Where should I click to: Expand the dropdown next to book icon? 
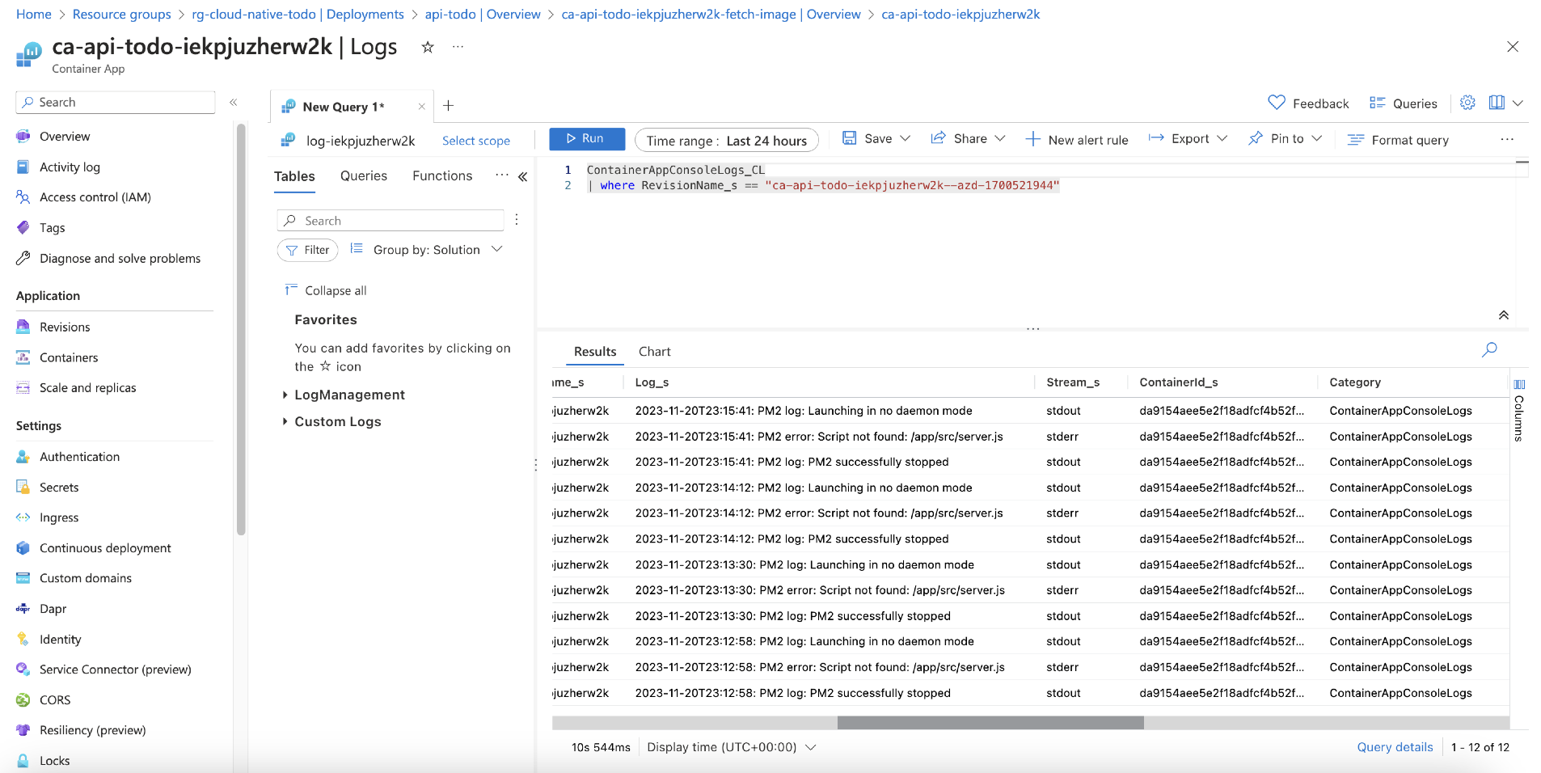1518,103
